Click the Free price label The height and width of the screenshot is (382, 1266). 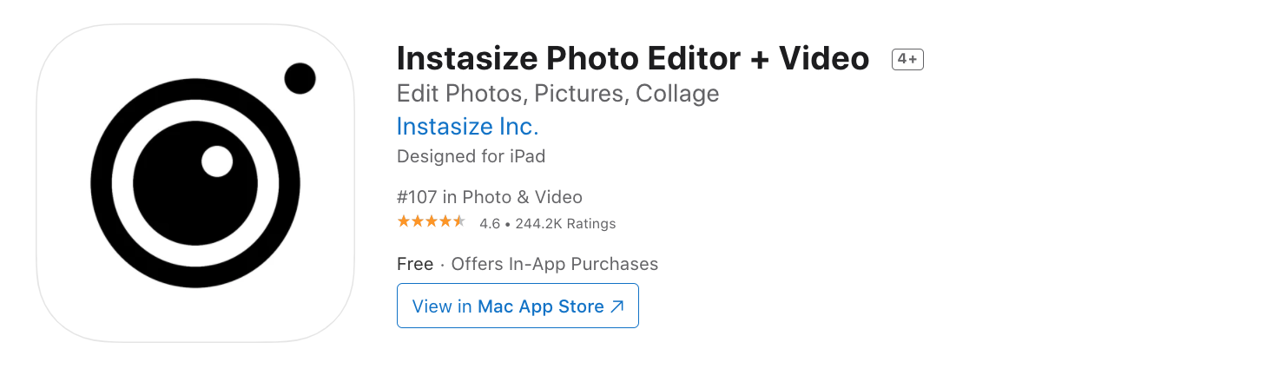tap(415, 264)
